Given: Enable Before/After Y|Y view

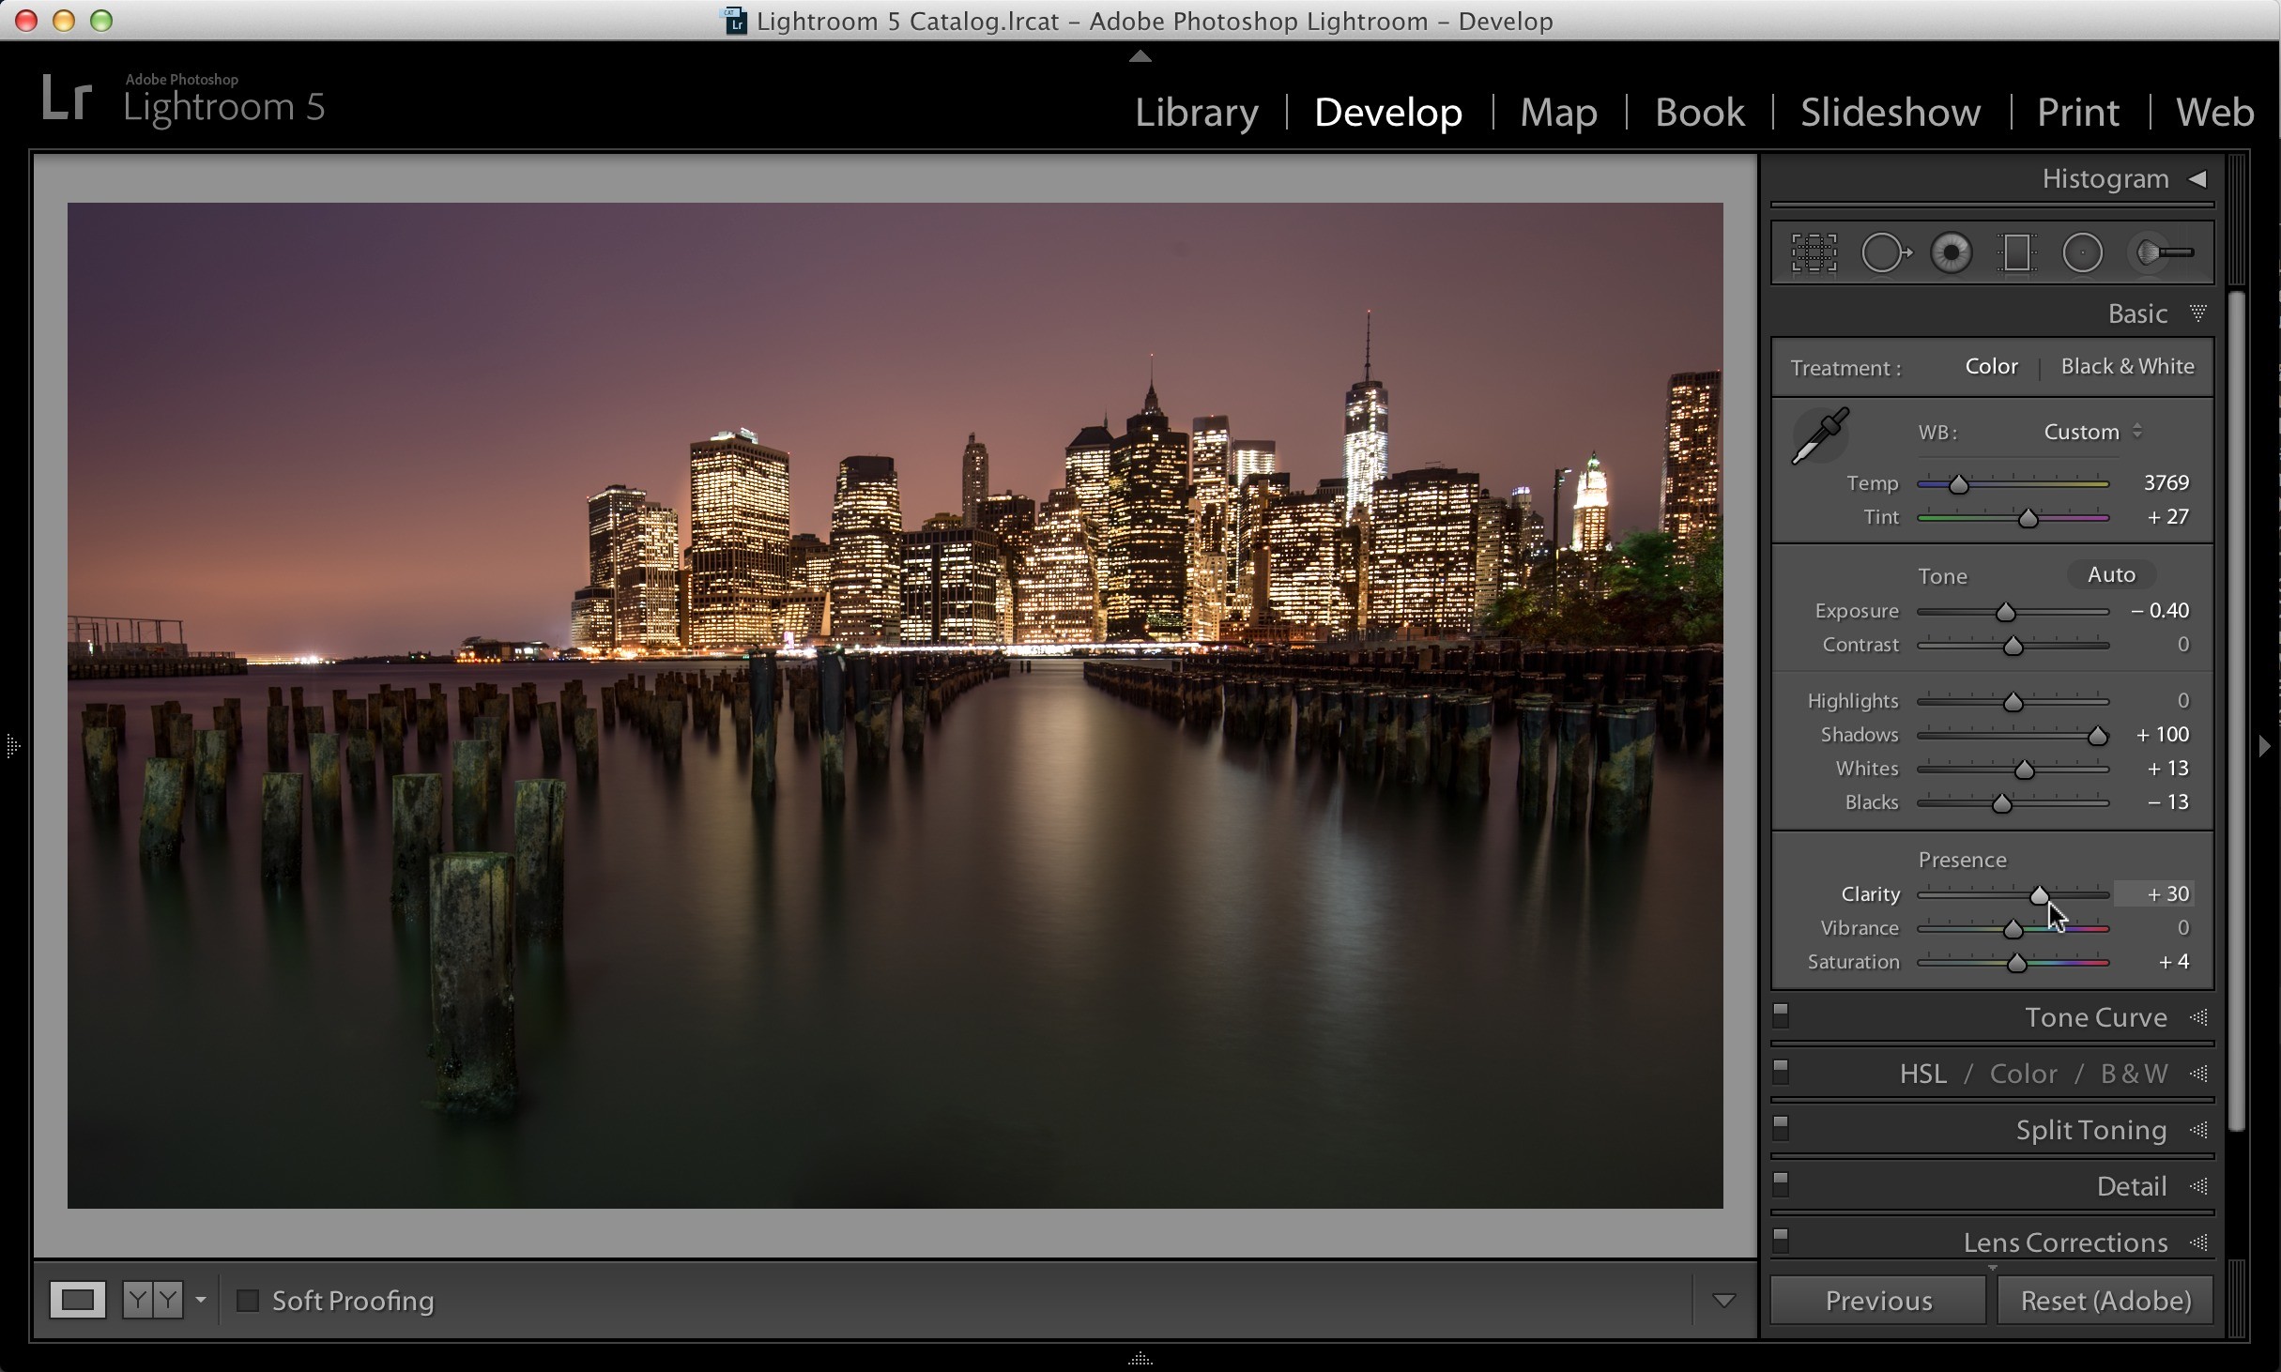Looking at the screenshot, I should (152, 1301).
